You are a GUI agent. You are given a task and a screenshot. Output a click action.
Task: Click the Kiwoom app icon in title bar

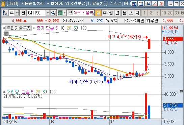click(3, 4)
